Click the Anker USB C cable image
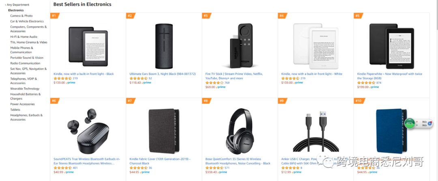This screenshot has width=438, height=181. coord(315,132)
